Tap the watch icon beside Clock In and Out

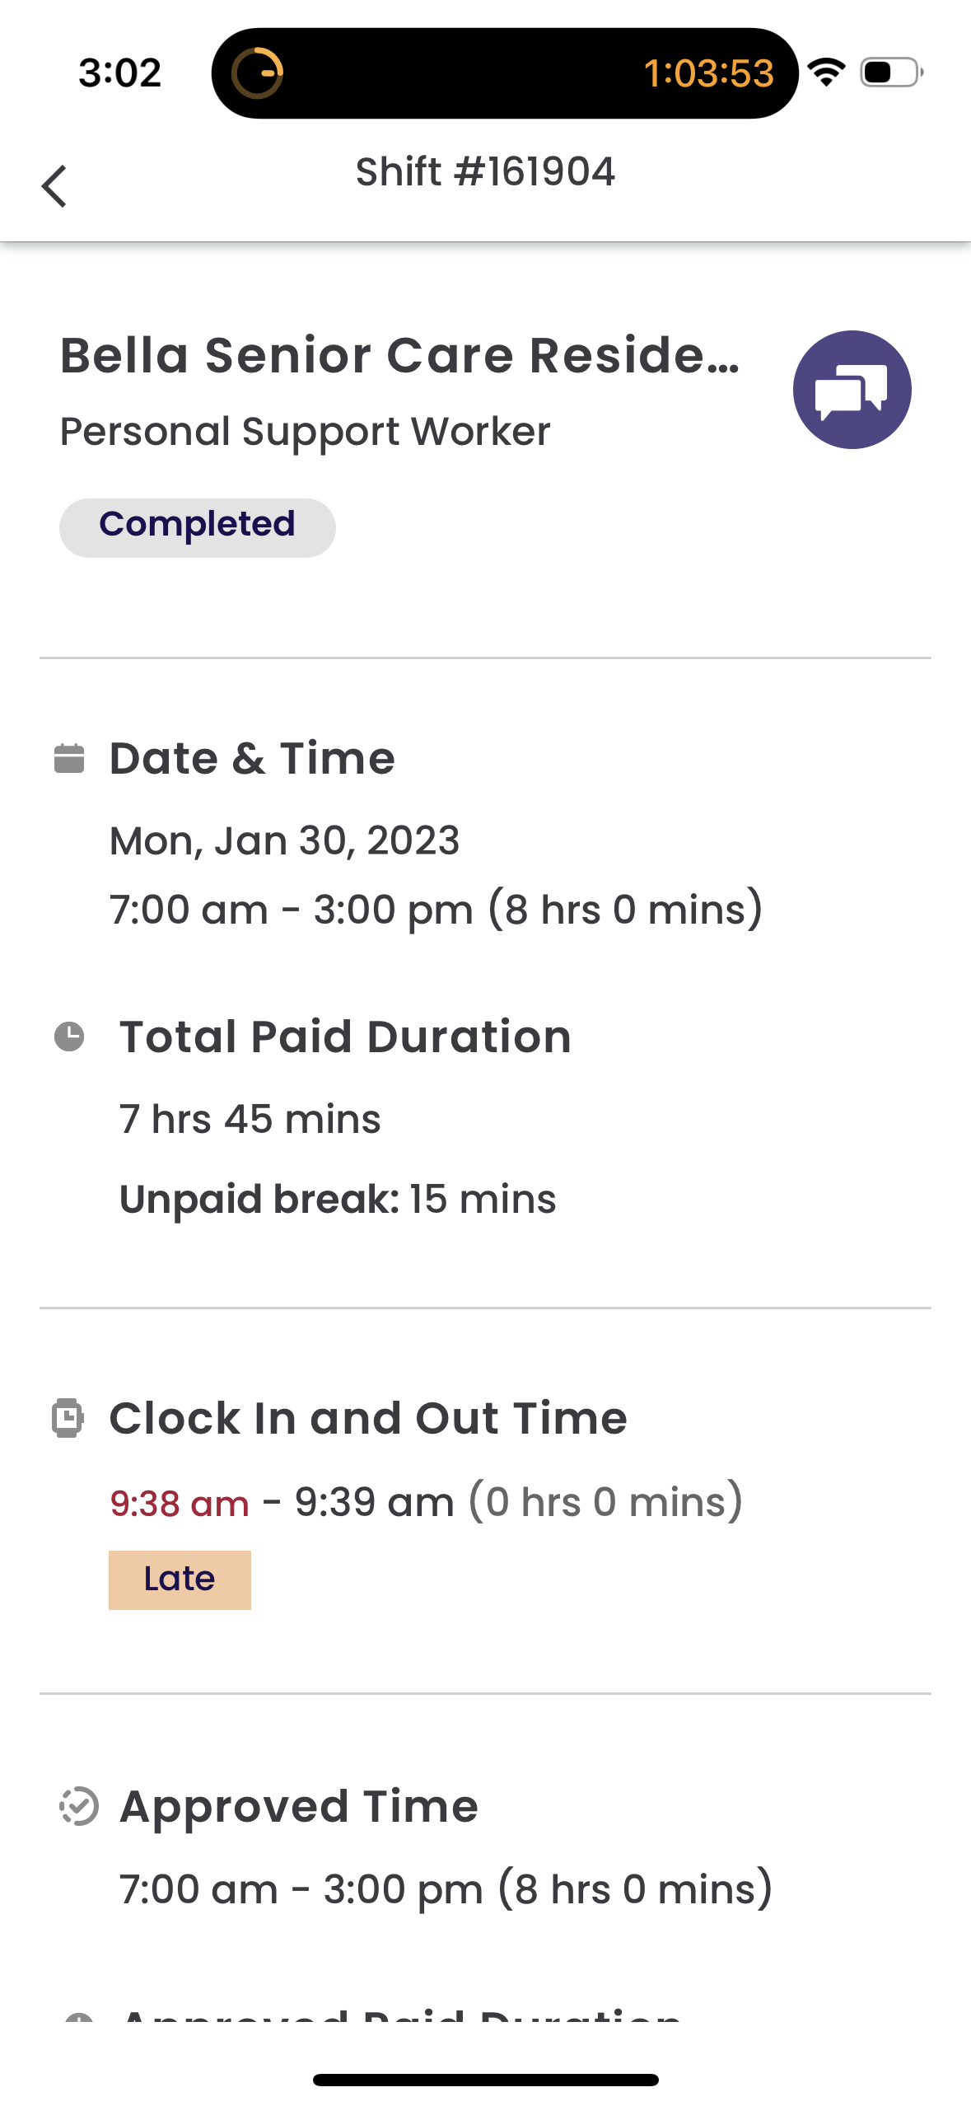[68, 1418]
